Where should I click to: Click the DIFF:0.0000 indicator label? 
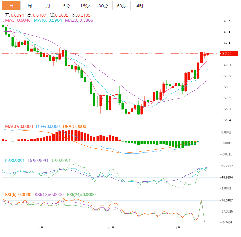[48, 127]
